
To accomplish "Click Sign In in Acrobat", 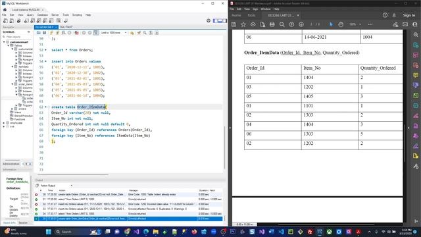I will pos(409,15).
